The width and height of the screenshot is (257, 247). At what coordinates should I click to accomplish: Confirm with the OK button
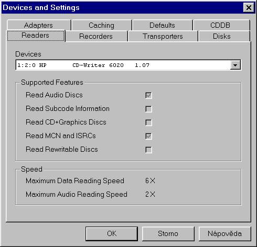tap(112, 234)
